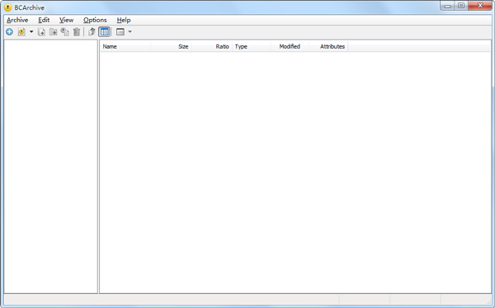Open the Options menu

coord(95,20)
